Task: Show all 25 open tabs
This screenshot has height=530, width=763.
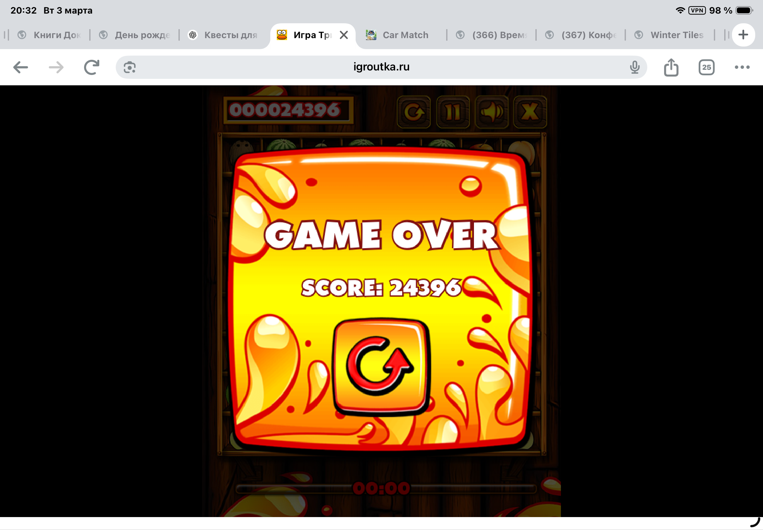Action: click(x=706, y=68)
